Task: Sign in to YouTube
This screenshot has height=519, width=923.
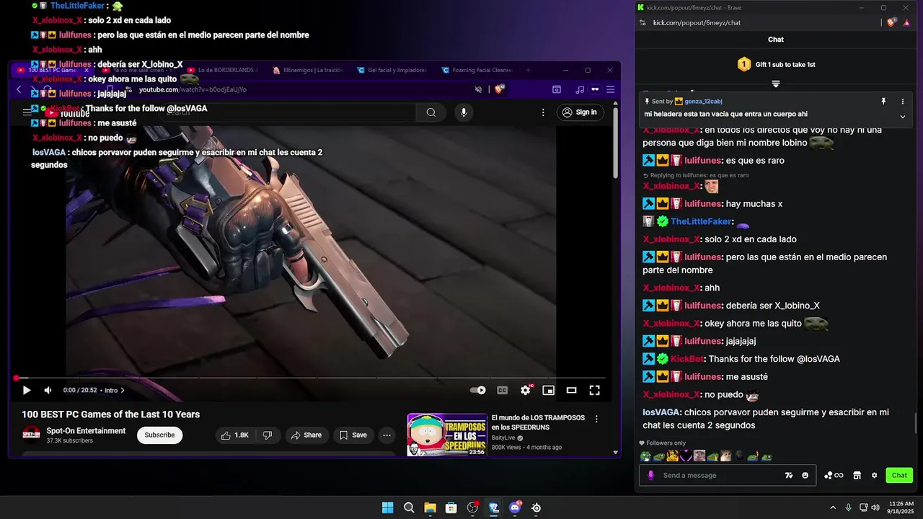Action: click(x=580, y=112)
